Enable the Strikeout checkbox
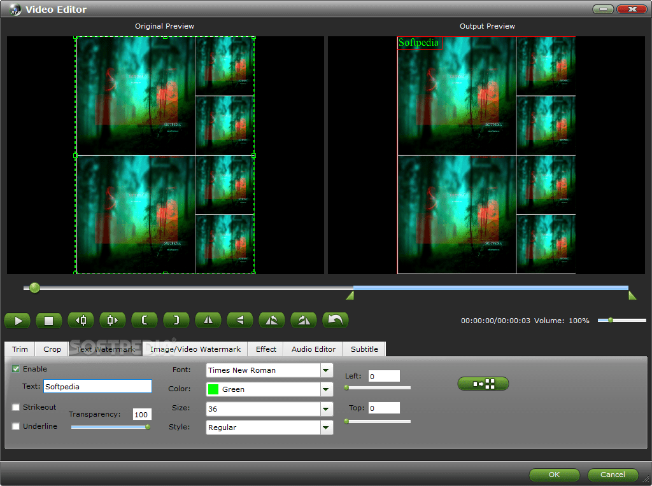 (x=16, y=407)
